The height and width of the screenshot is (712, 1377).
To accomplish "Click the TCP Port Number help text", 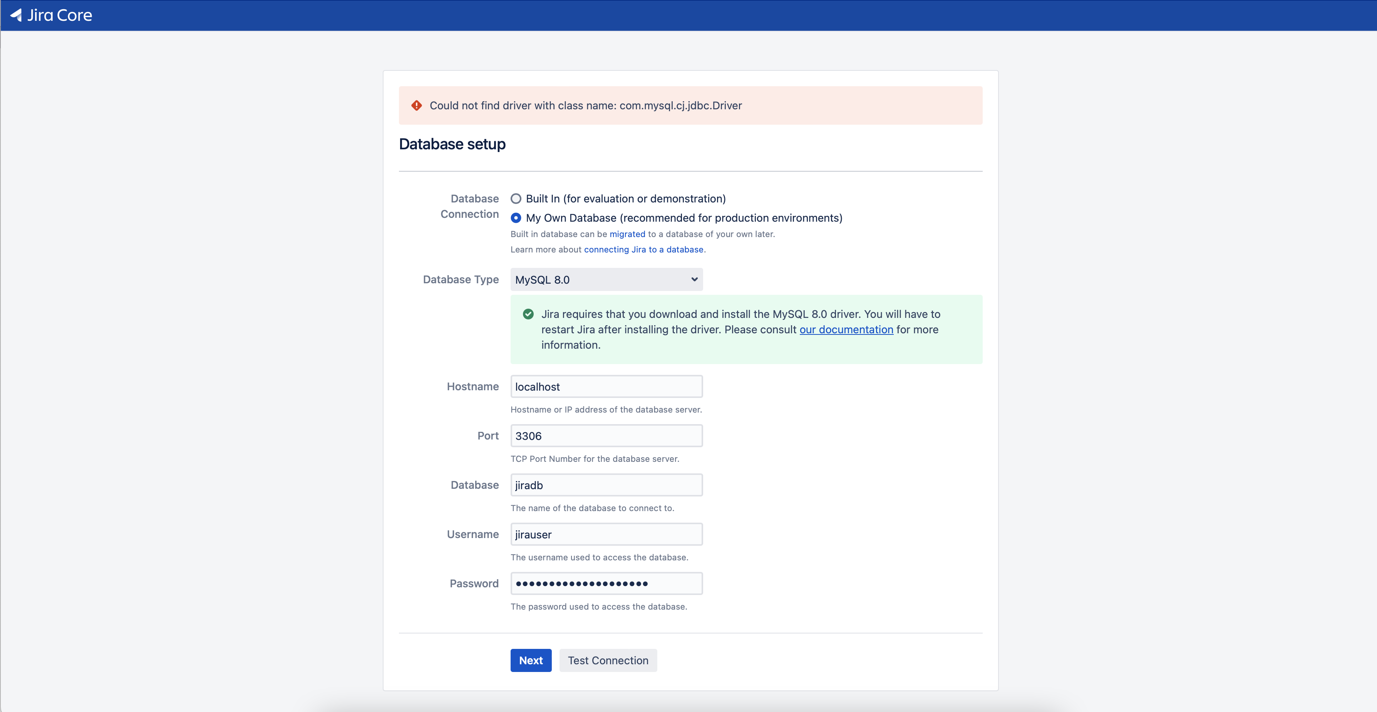I will click(595, 459).
